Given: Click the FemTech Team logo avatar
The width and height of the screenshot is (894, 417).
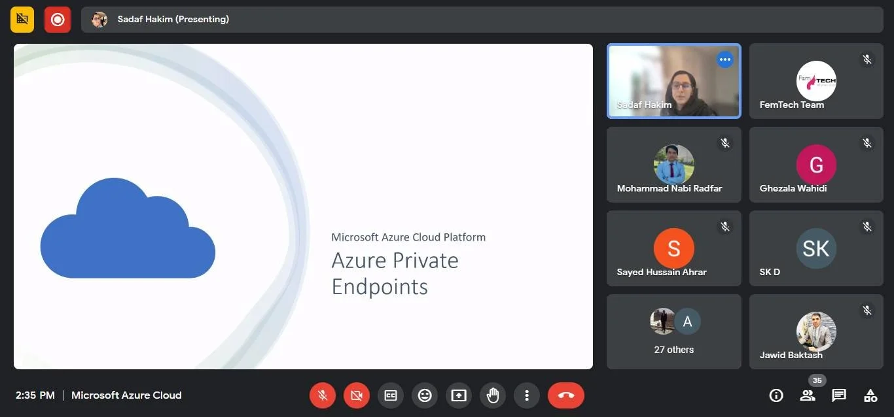Looking at the screenshot, I should pyautogui.click(x=816, y=81).
